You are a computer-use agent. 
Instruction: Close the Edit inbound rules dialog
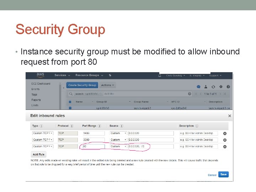pos(230,116)
